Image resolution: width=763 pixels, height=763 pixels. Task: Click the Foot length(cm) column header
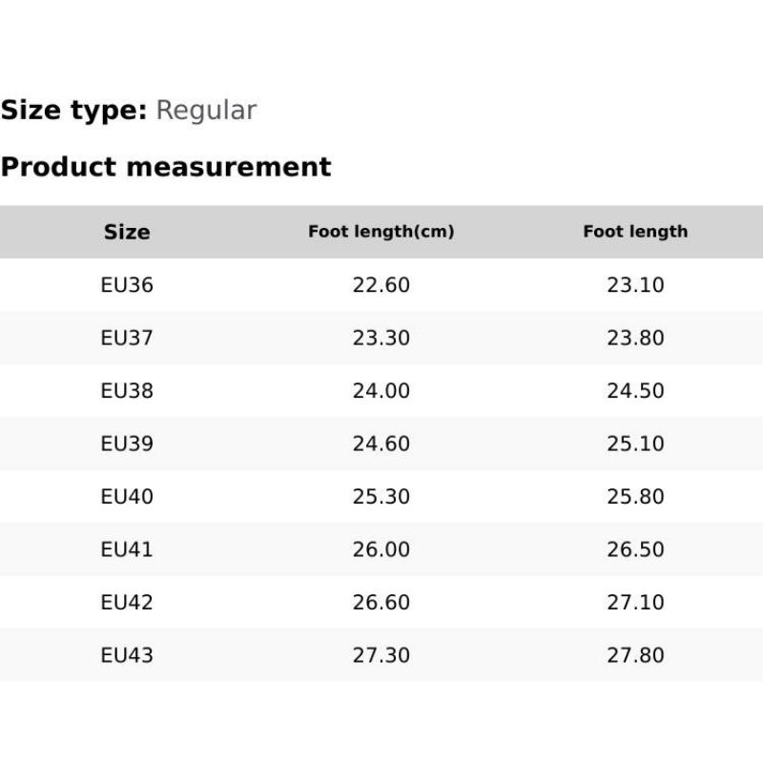(381, 232)
